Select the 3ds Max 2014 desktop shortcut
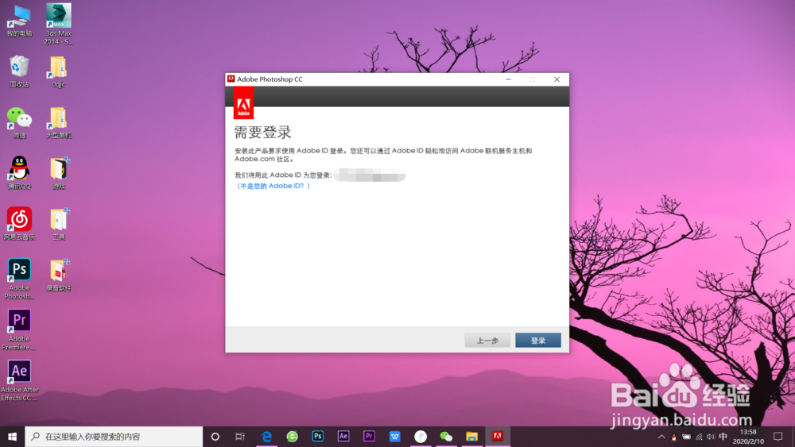Viewport: 795px width, 447px height. tap(58, 24)
